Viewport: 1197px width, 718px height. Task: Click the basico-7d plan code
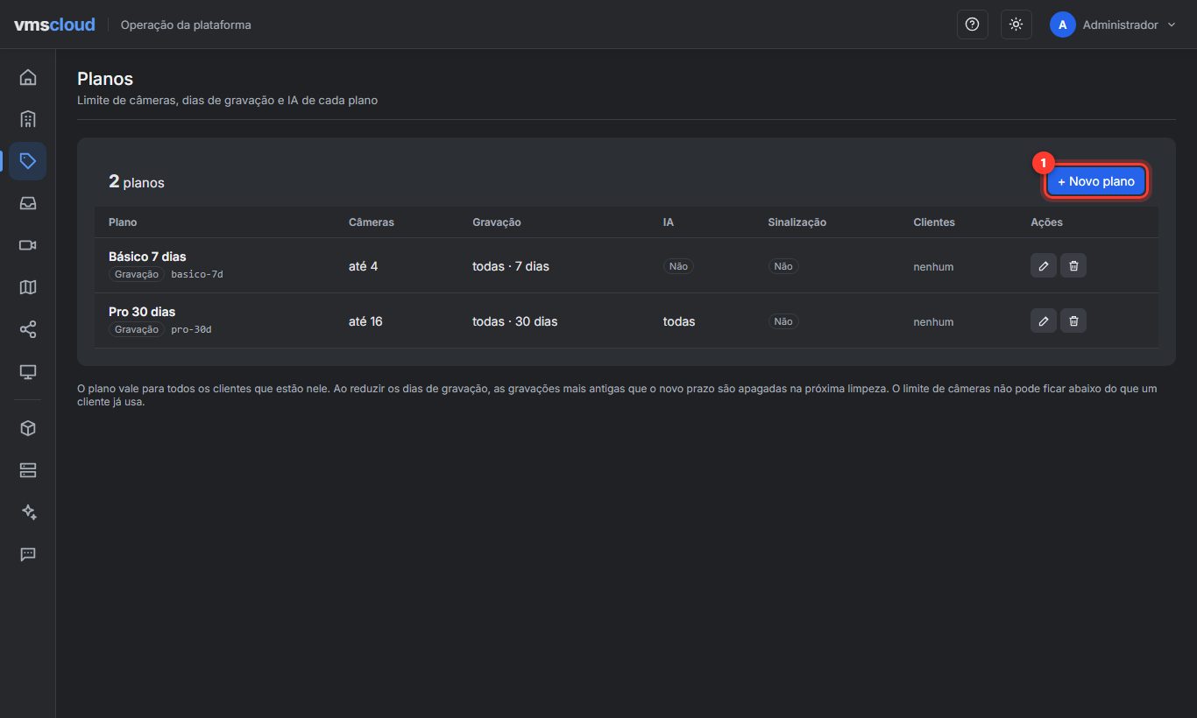197,274
